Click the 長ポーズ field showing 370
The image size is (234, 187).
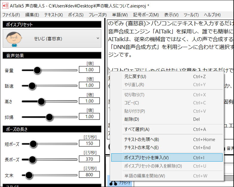(x=89, y=159)
